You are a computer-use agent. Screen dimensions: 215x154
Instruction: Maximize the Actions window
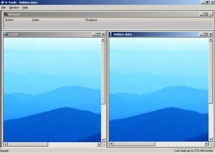click(206, 14)
